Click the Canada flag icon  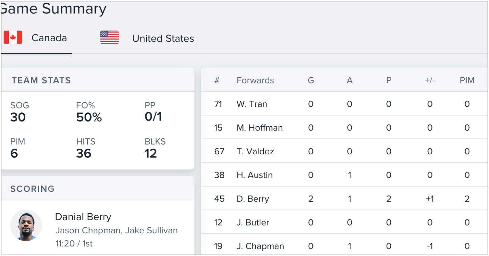(13, 37)
